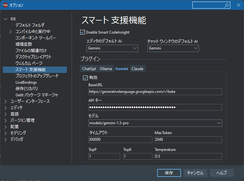
Task: Select プロジェクトのアップグレード in the tree
Action: pyautogui.click(x=37, y=76)
